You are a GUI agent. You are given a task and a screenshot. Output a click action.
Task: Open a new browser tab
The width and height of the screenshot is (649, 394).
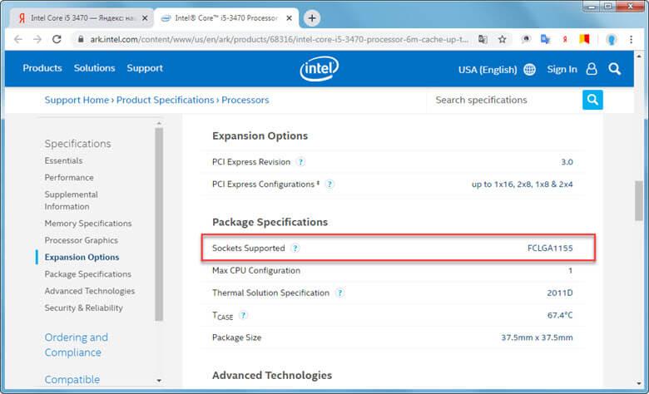312,17
